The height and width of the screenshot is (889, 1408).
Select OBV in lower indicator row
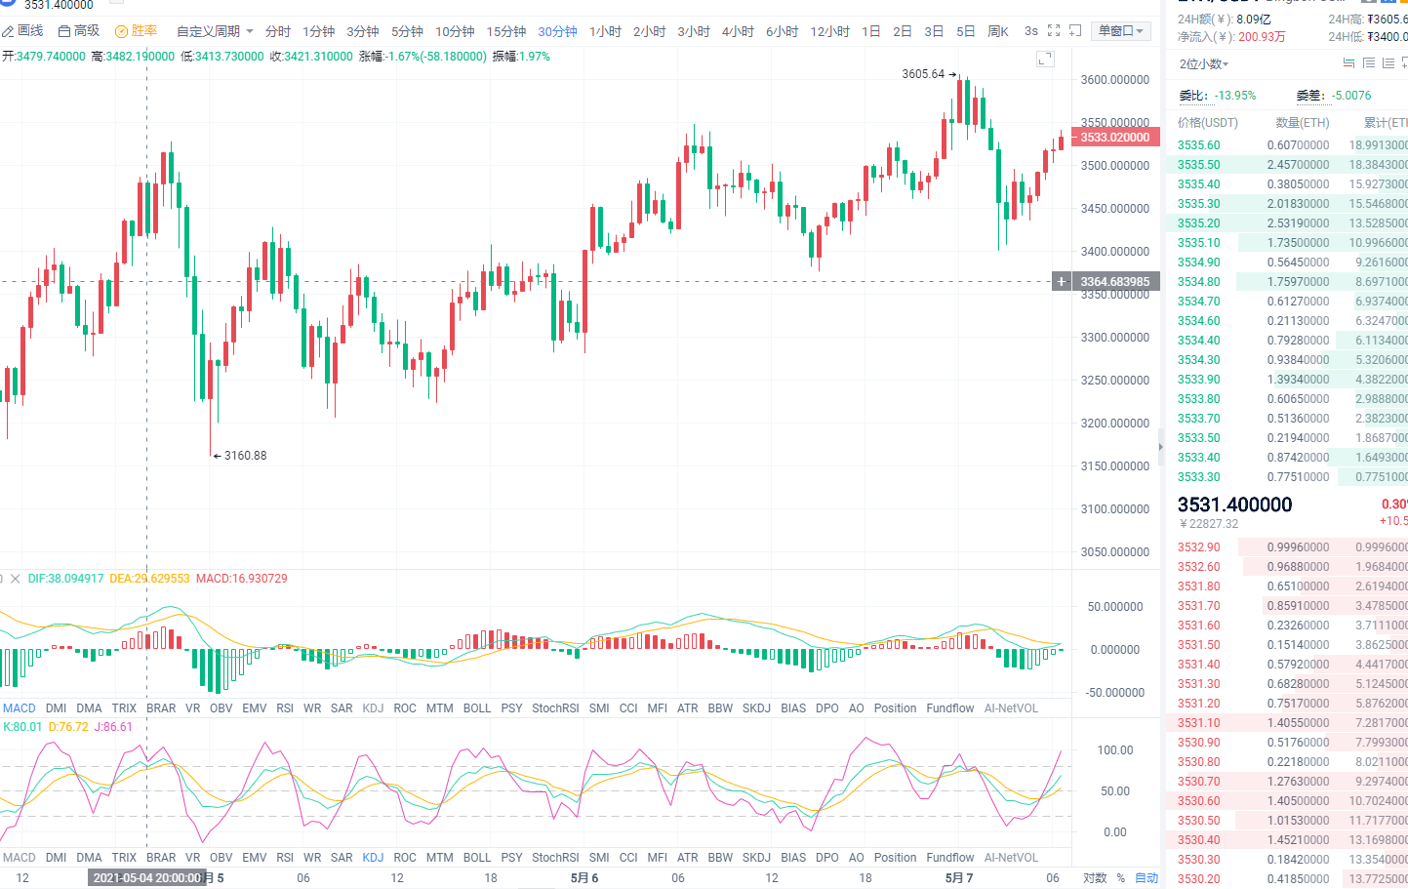[x=221, y=858]
